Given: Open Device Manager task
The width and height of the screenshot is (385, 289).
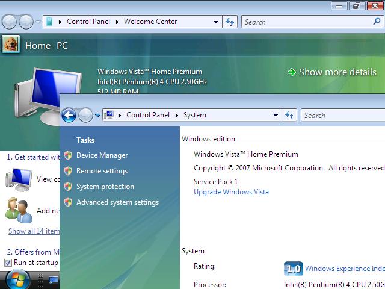Looking at the screenshot, I should pyautogui.click(x=102, y=155).
